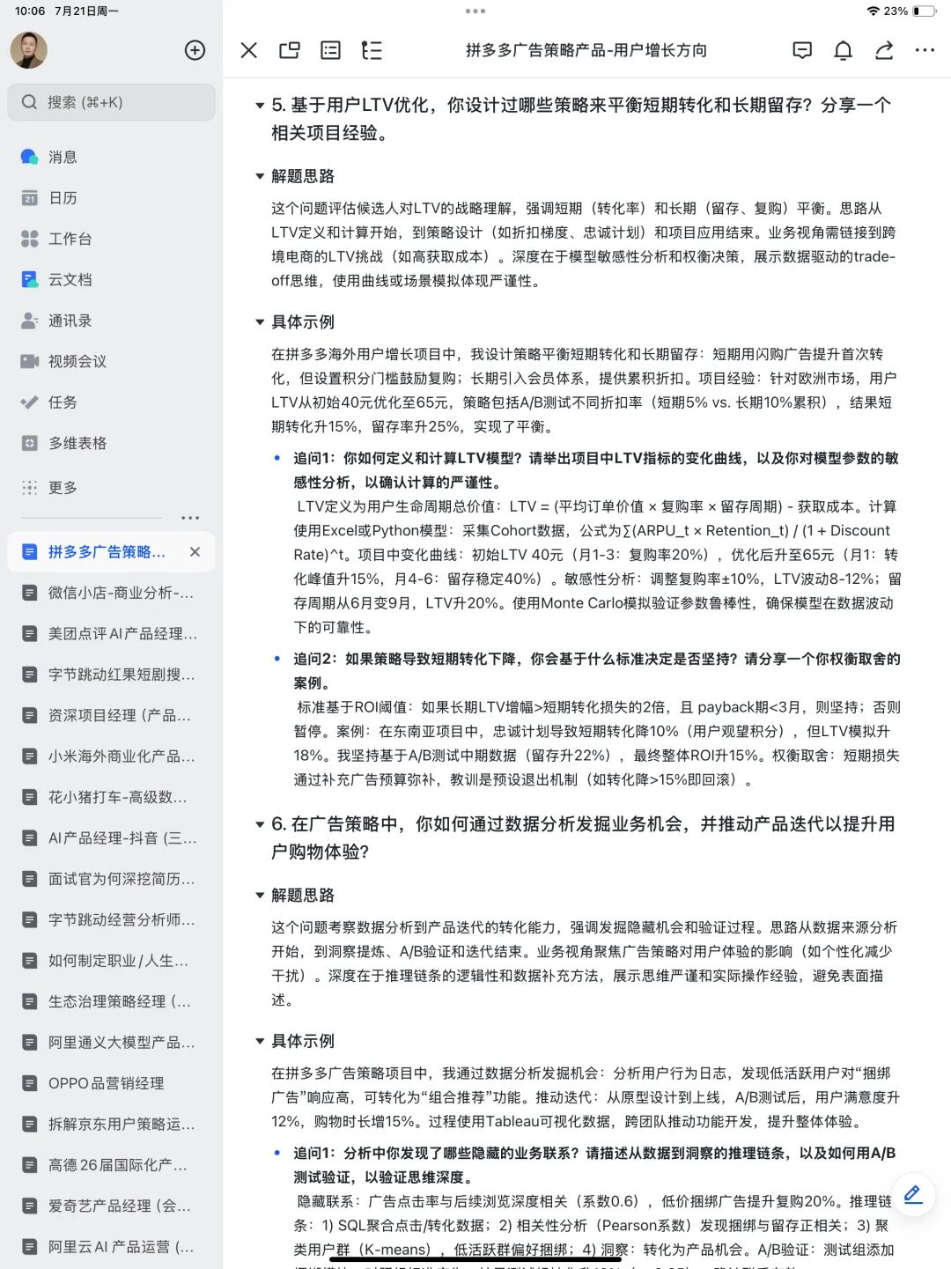Open 工作台 workbench
Viewport: 951px width, 1269px height.
111,239
